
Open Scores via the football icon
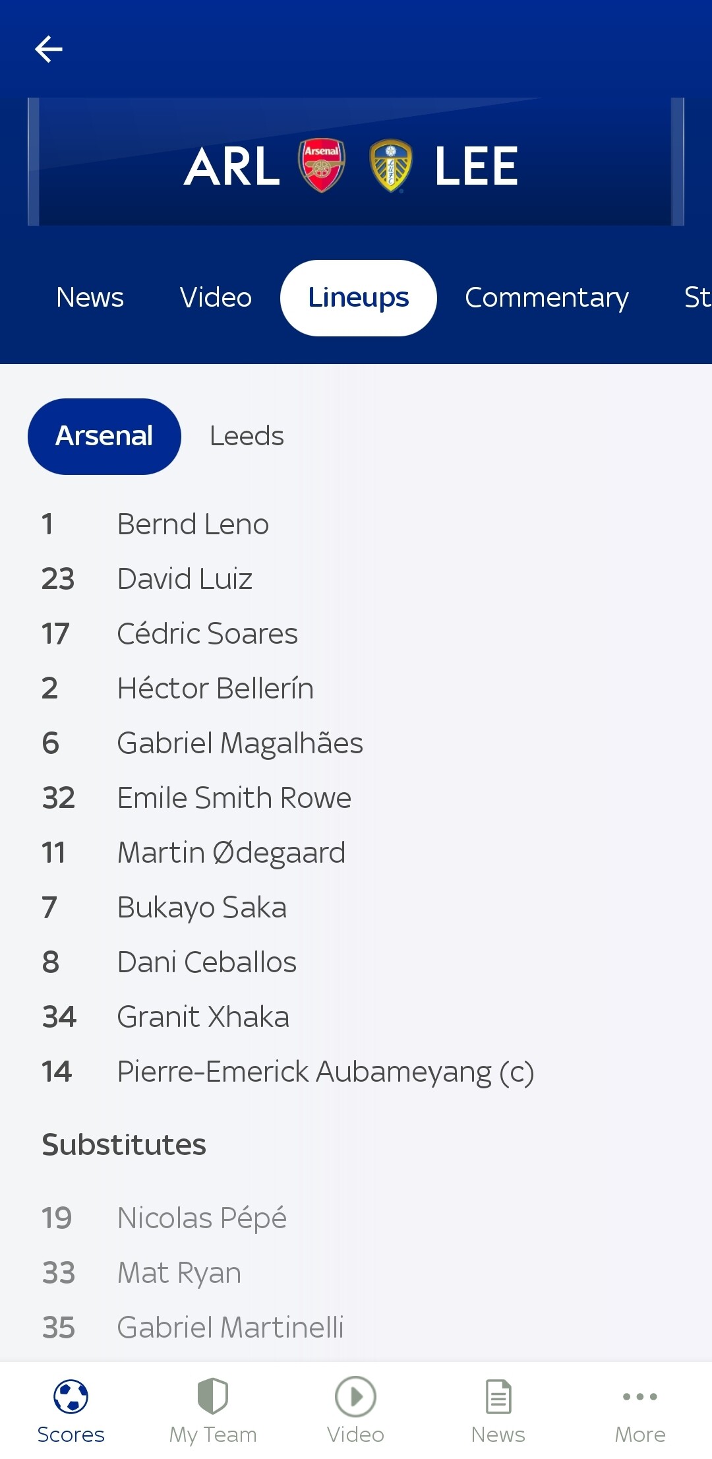[71, 1397]
